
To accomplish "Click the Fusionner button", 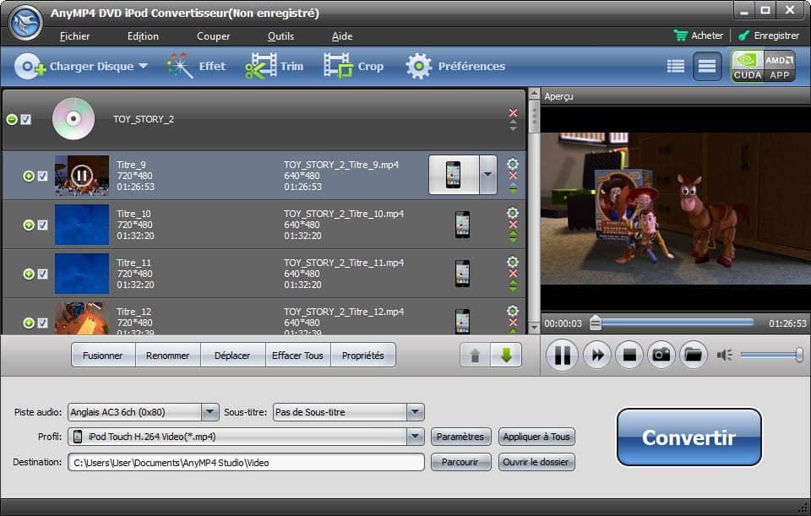I will click(x=103, y=356).
